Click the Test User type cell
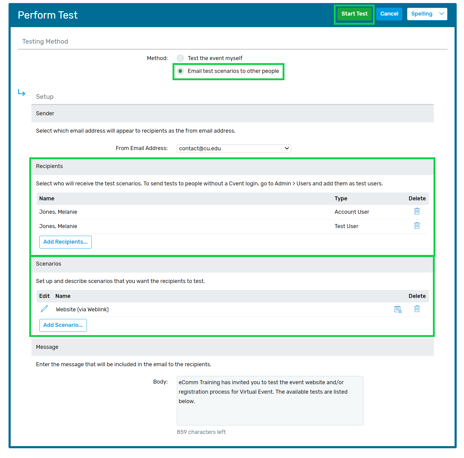464x458 pixels. pos(346,226)
